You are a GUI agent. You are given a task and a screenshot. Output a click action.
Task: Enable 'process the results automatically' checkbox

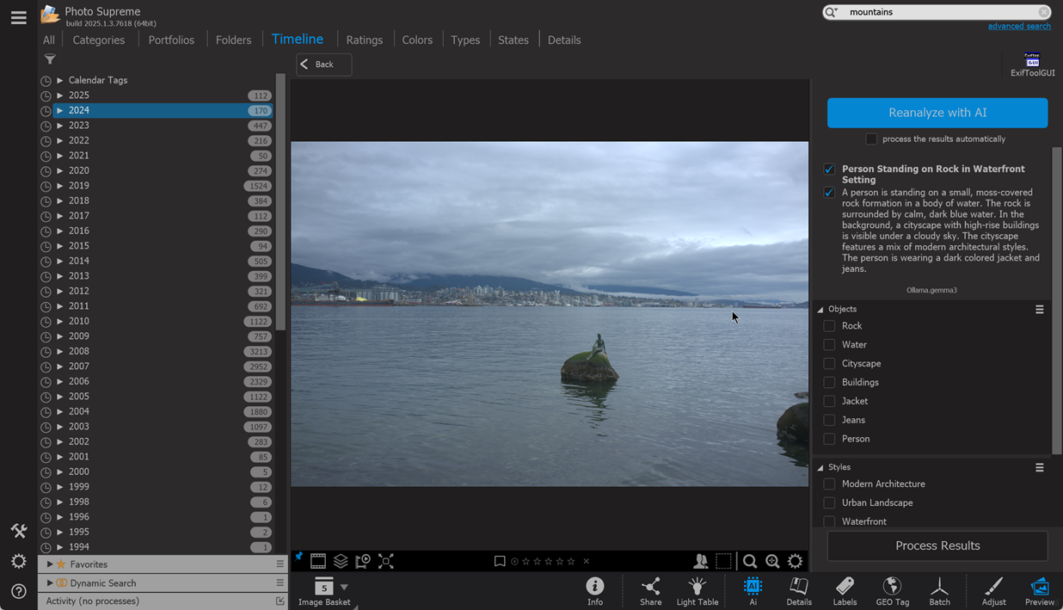click(871, 139)
